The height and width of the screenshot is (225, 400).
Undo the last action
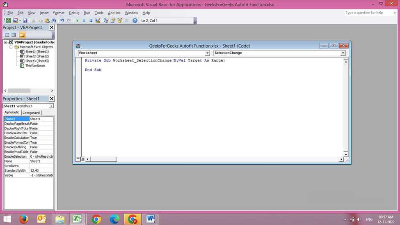tap(62, 21)
